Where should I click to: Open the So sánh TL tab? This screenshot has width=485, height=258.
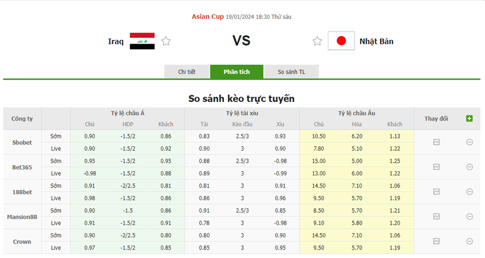point(291,72)
